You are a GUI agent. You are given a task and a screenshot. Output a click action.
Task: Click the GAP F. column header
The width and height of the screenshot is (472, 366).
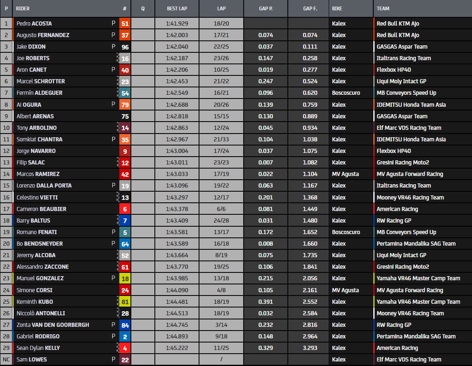pos(310,8)
